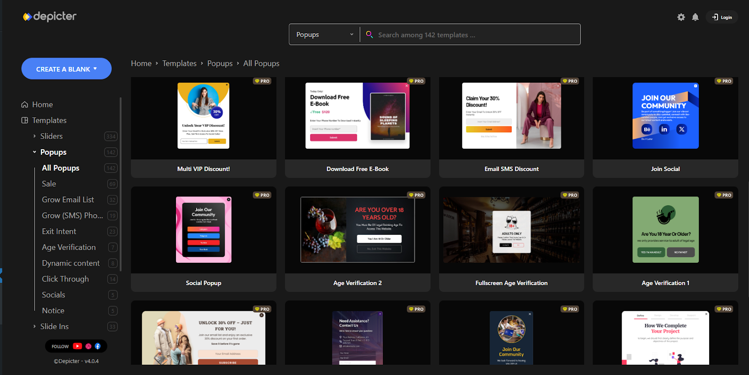Click the YouTube follow icon
The height and width of the screenshot is (375, 749).
(77, 346)
